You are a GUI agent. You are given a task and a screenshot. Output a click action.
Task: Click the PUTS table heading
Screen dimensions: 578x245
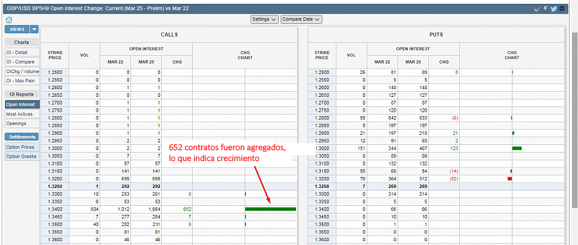436,35
